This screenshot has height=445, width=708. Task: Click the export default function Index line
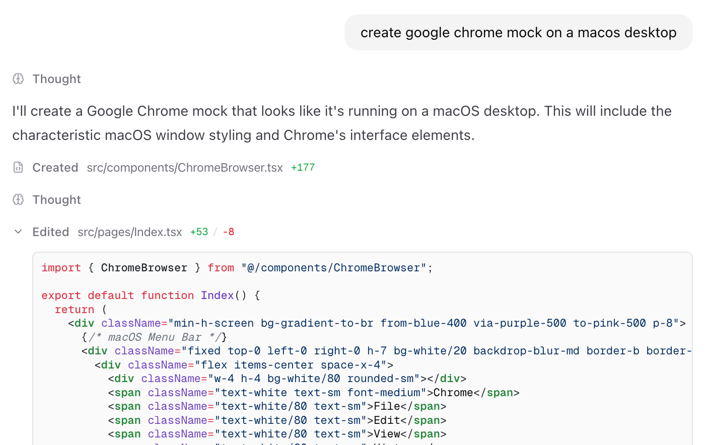pyautogui.click(x=151, y=295)
